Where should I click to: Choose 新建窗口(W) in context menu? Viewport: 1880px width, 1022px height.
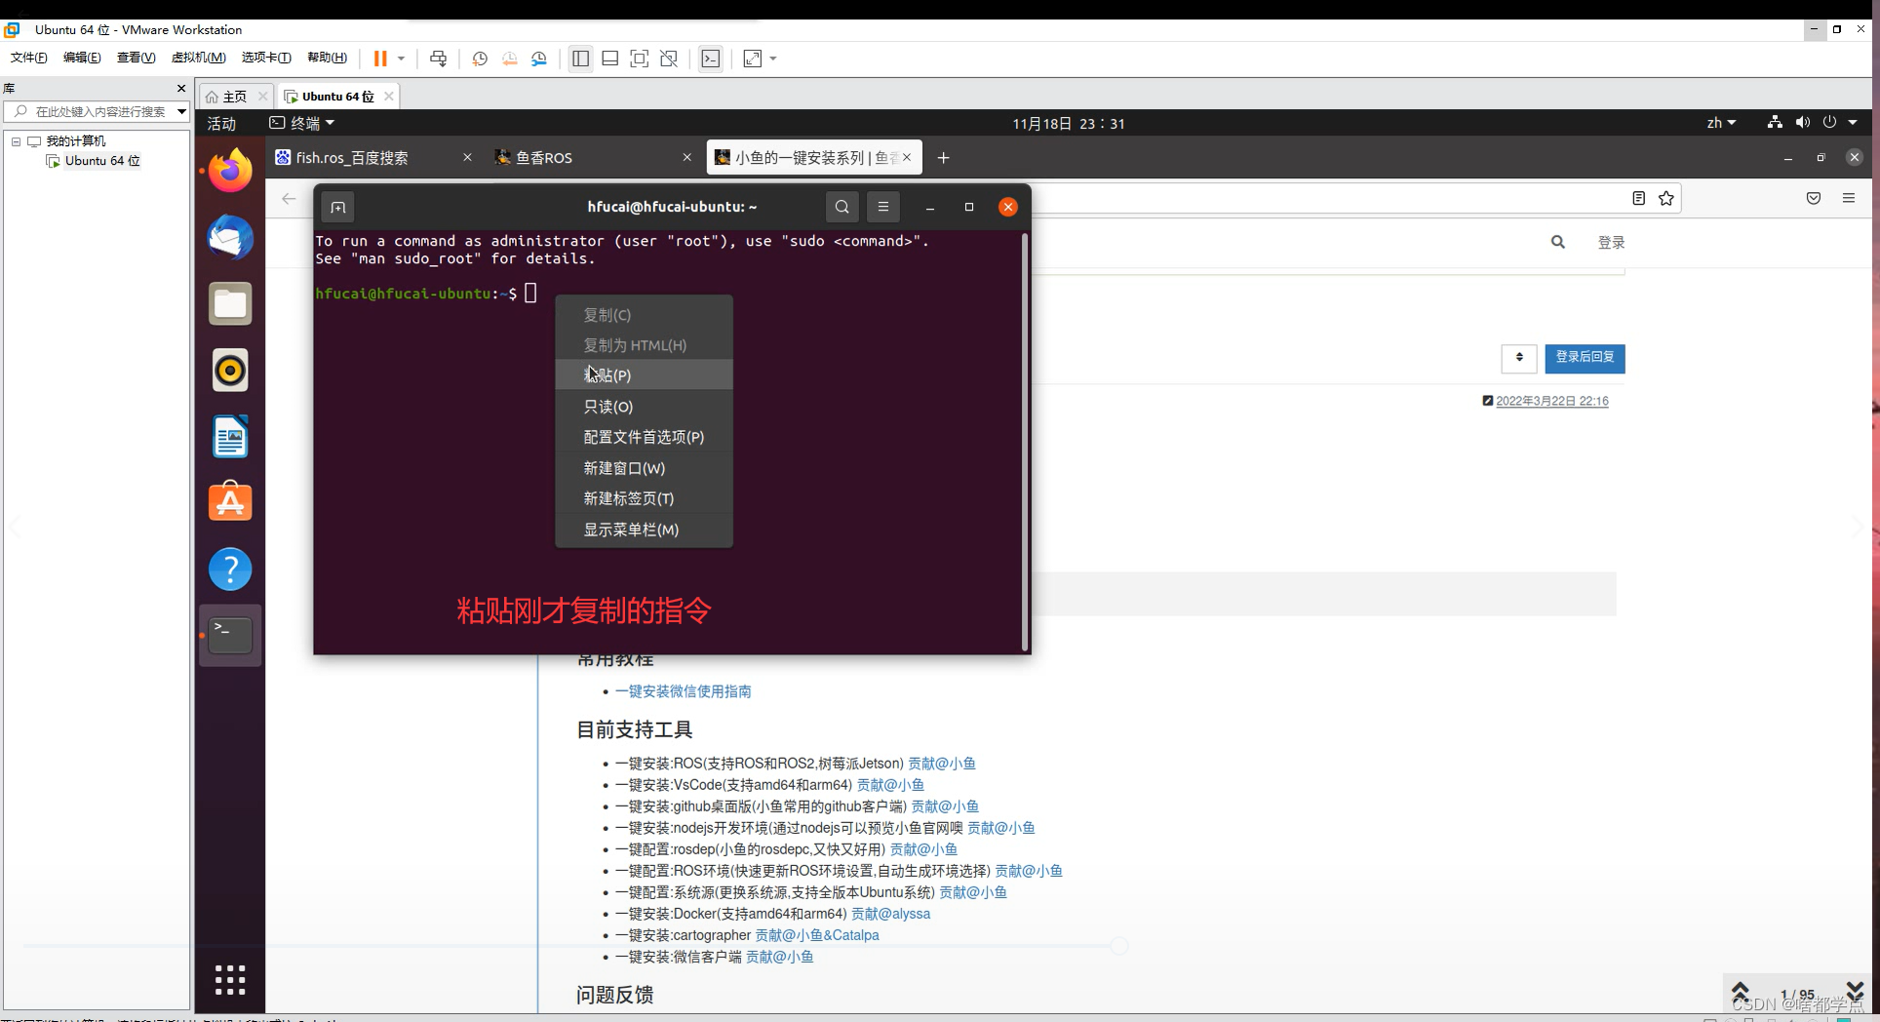pos(644,468)
